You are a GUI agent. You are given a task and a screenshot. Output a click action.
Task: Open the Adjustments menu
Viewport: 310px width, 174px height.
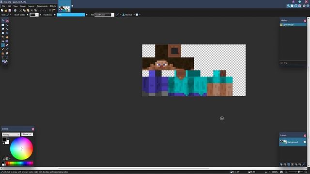pos(42,6)
